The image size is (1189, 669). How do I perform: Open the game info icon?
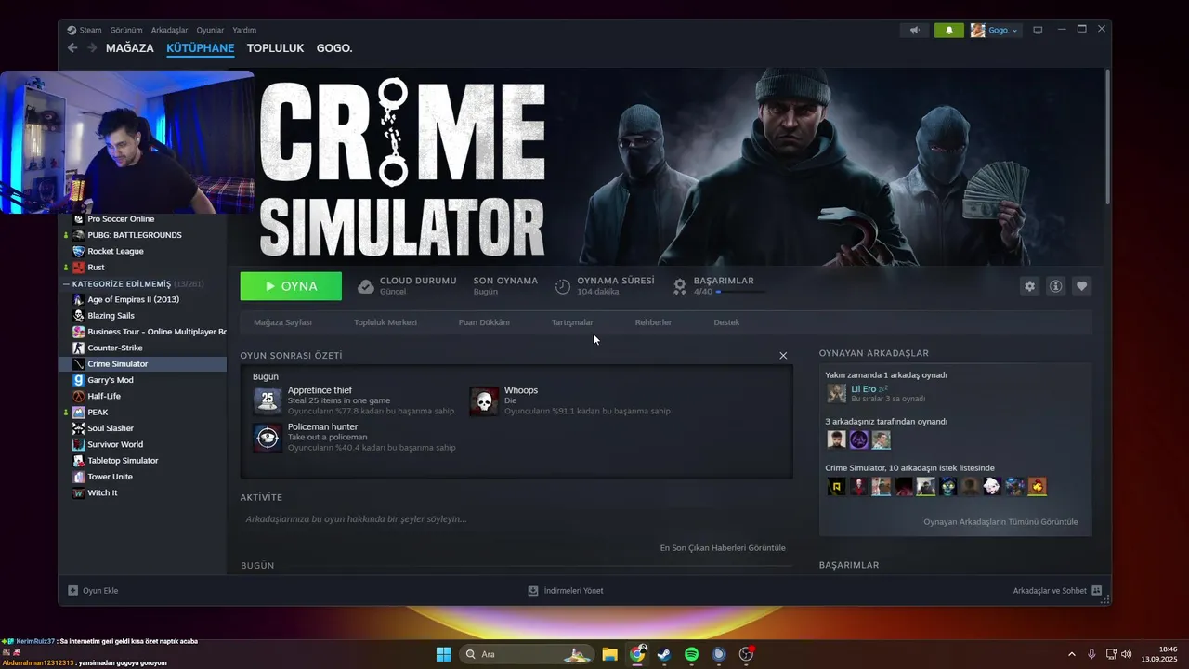(x=1055, y=286)
